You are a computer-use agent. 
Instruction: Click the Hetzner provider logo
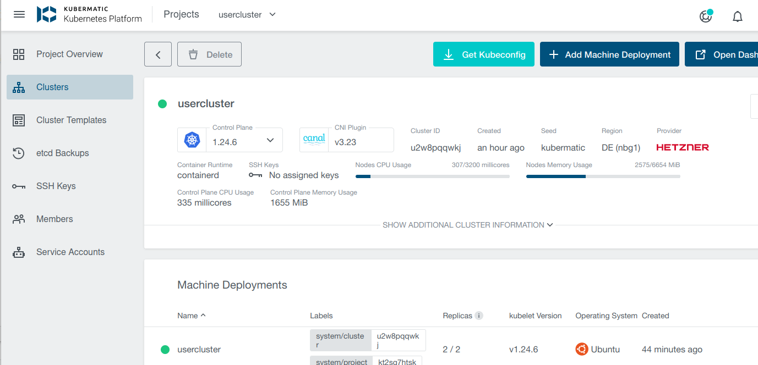click(682, 147)
